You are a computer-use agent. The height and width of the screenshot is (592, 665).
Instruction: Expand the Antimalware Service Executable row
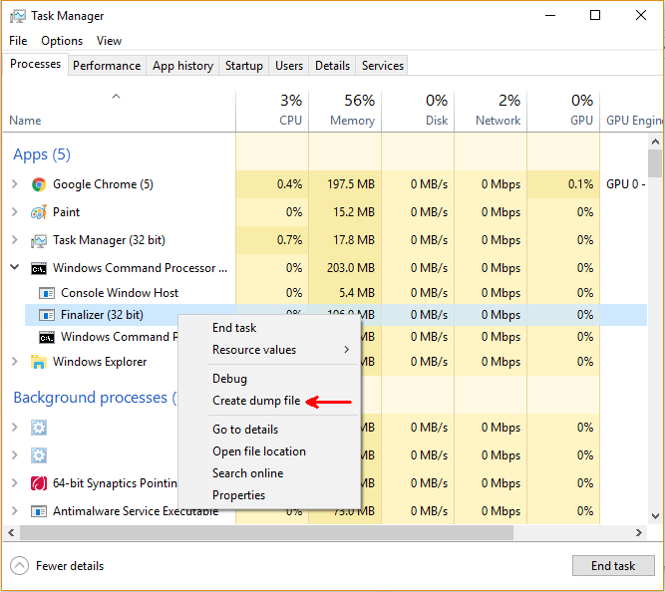click(14, 511)
